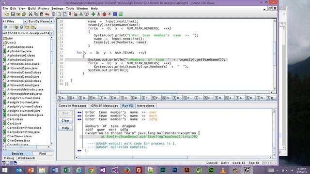Image resolution: width=310 pixels, height=174 pixels.
Task: Select the Find tab
Action: (42, 154)
